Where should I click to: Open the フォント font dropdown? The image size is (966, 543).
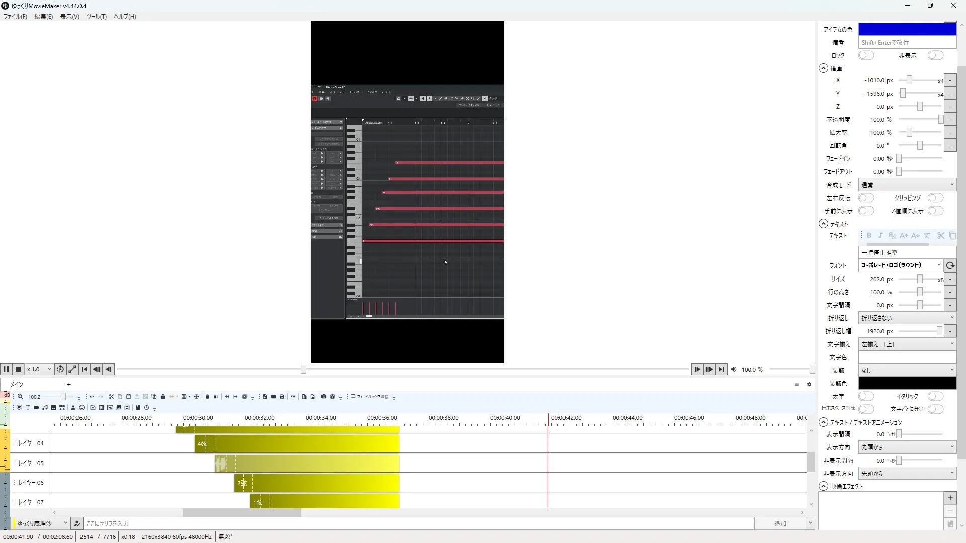[x=901, y=265]
